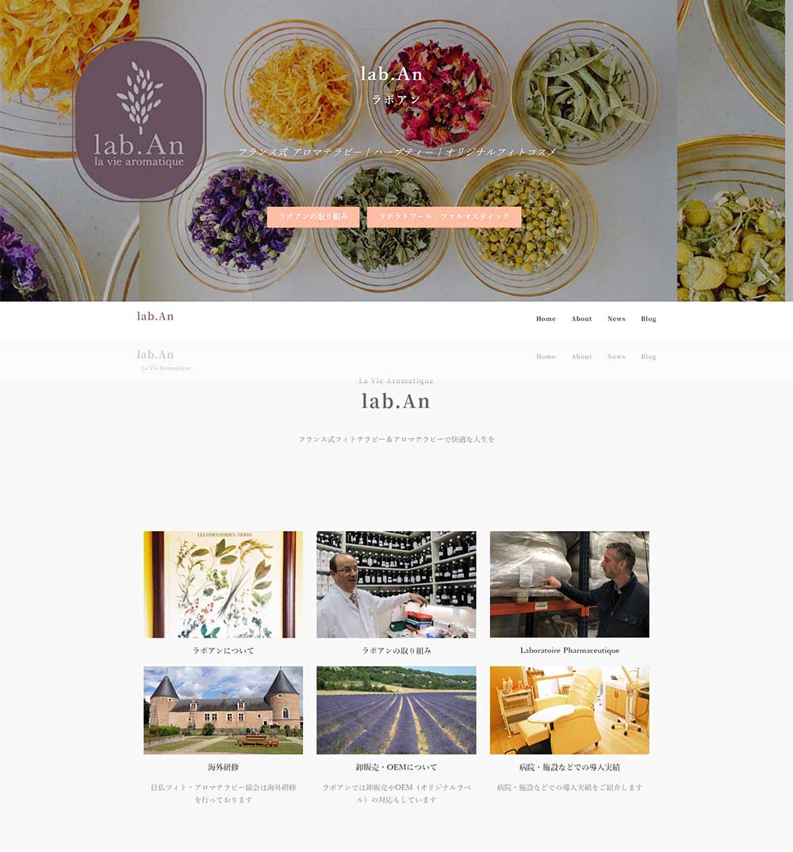Click the Laboratoire Pharmaceutique caption link
The height and width of the screenshot is (852, 793).
[569, 651]
